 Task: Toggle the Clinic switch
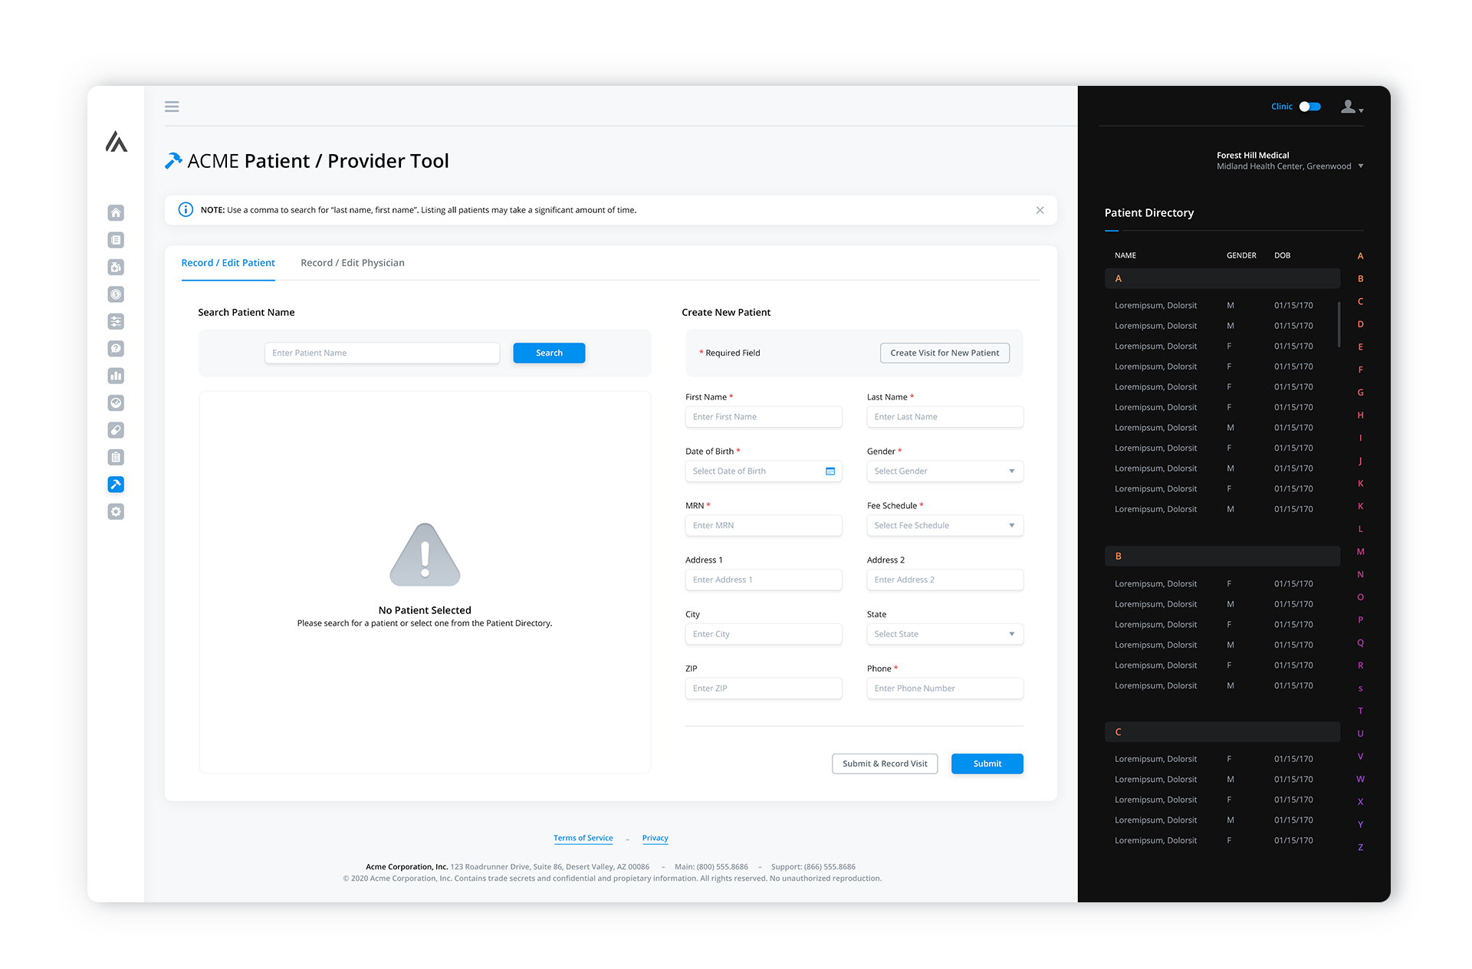click(1310, 107)
